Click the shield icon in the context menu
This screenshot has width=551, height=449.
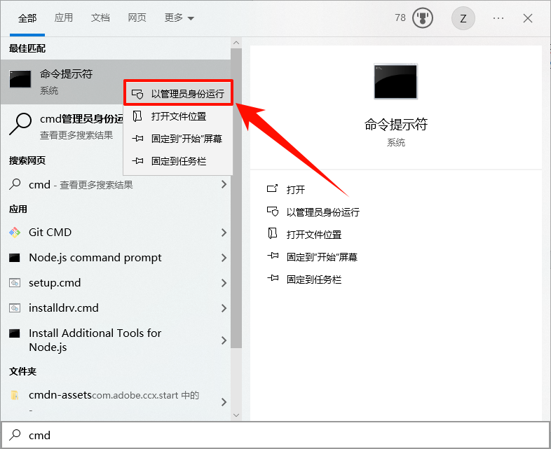click(x=137, y=94)
